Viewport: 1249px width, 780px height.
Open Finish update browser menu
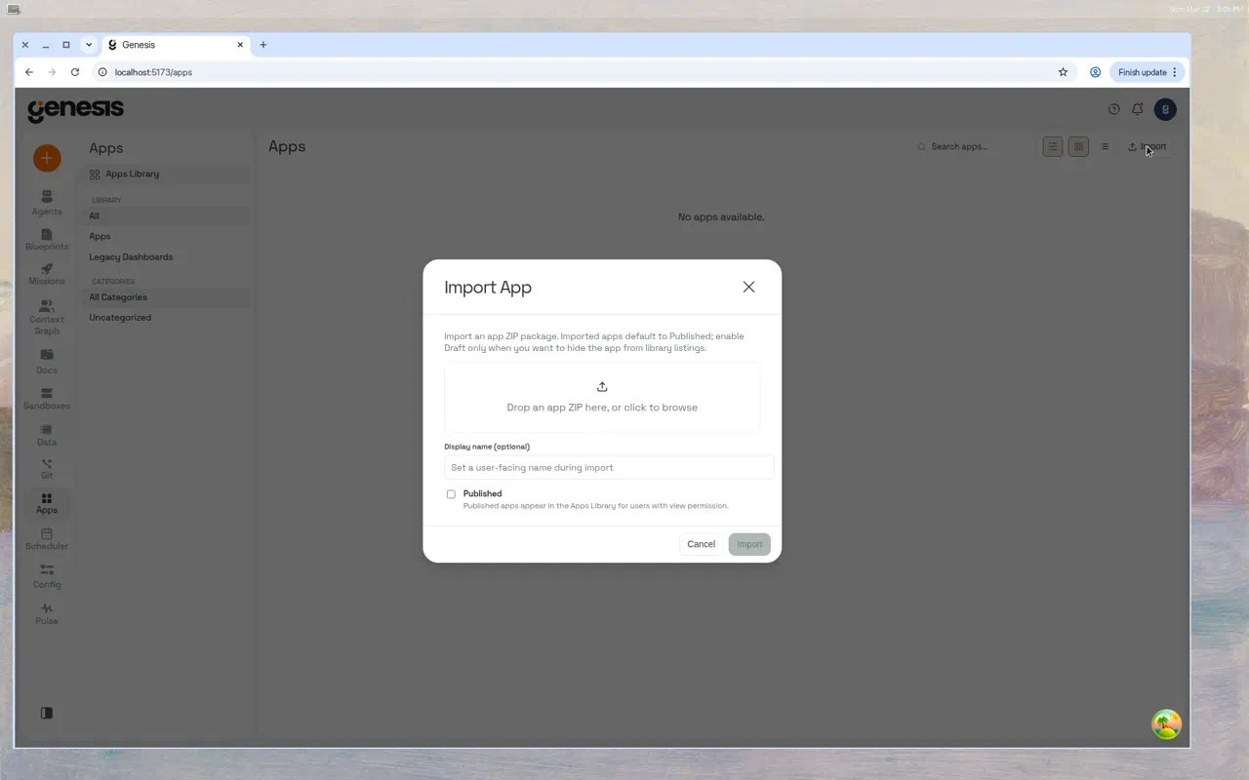(x=1148, y=72)
